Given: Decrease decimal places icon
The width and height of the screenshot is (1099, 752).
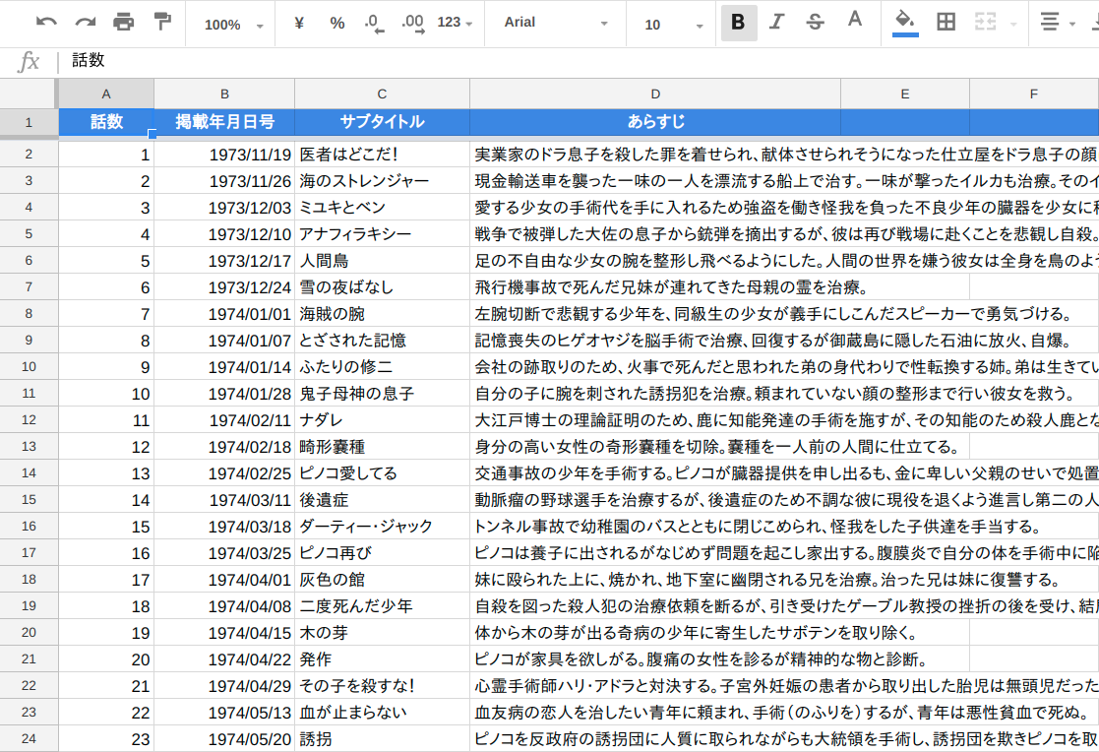Looking at the screenshot, I should click(374, 24).
